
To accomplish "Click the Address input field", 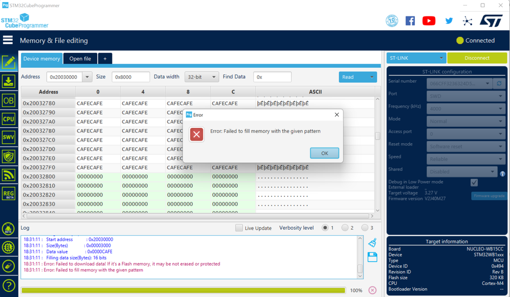I will click(x=65, y=77).
